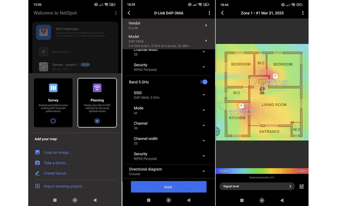
Task: Tap the Take a photo camera icon
Action: (x=37, y=163)
